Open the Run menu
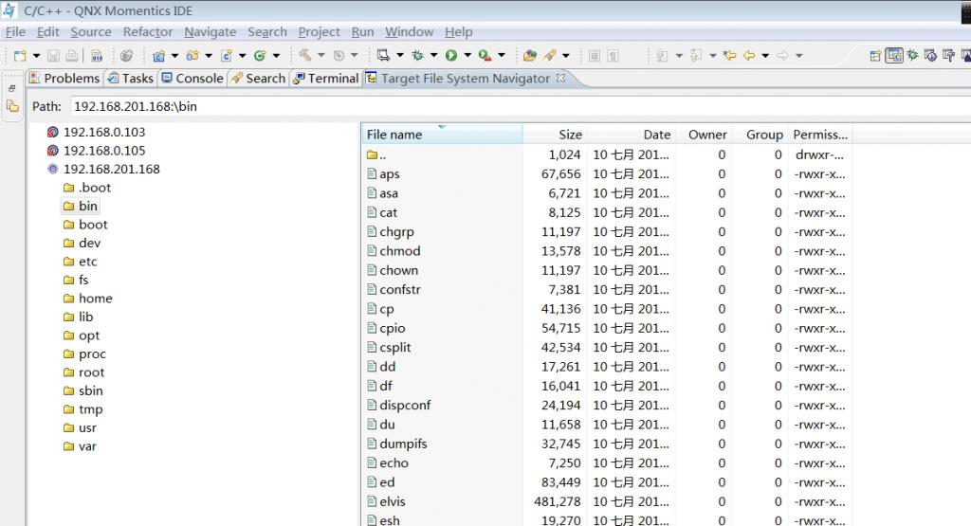971x526 pixels. click(362, 31)
